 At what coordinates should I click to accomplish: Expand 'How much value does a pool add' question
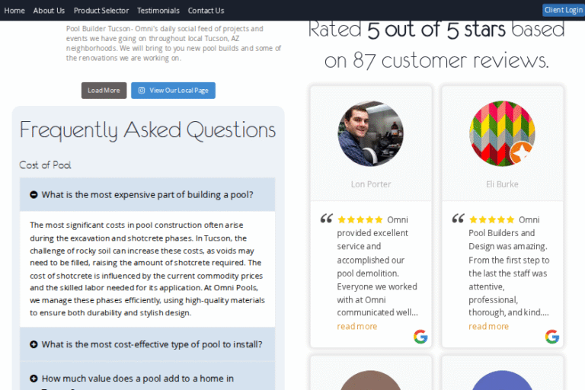coord(137,379)
